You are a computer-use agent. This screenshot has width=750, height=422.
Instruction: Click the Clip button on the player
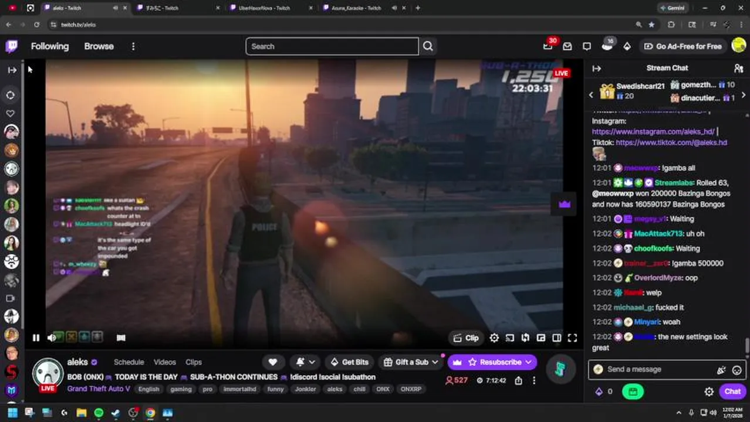tap(467, 338)
